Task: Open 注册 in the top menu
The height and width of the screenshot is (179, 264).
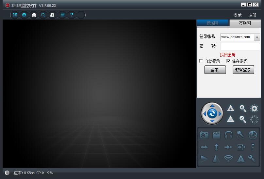Action: click(x=252, y=15)
